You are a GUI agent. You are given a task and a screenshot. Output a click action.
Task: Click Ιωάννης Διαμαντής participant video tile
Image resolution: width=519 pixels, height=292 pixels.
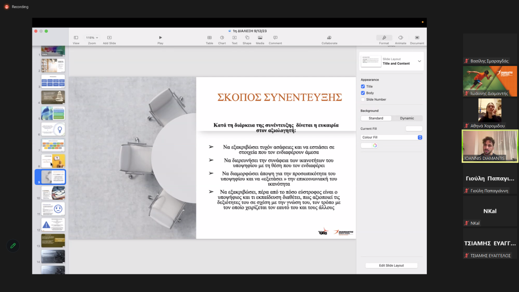[x=490, y=81]
